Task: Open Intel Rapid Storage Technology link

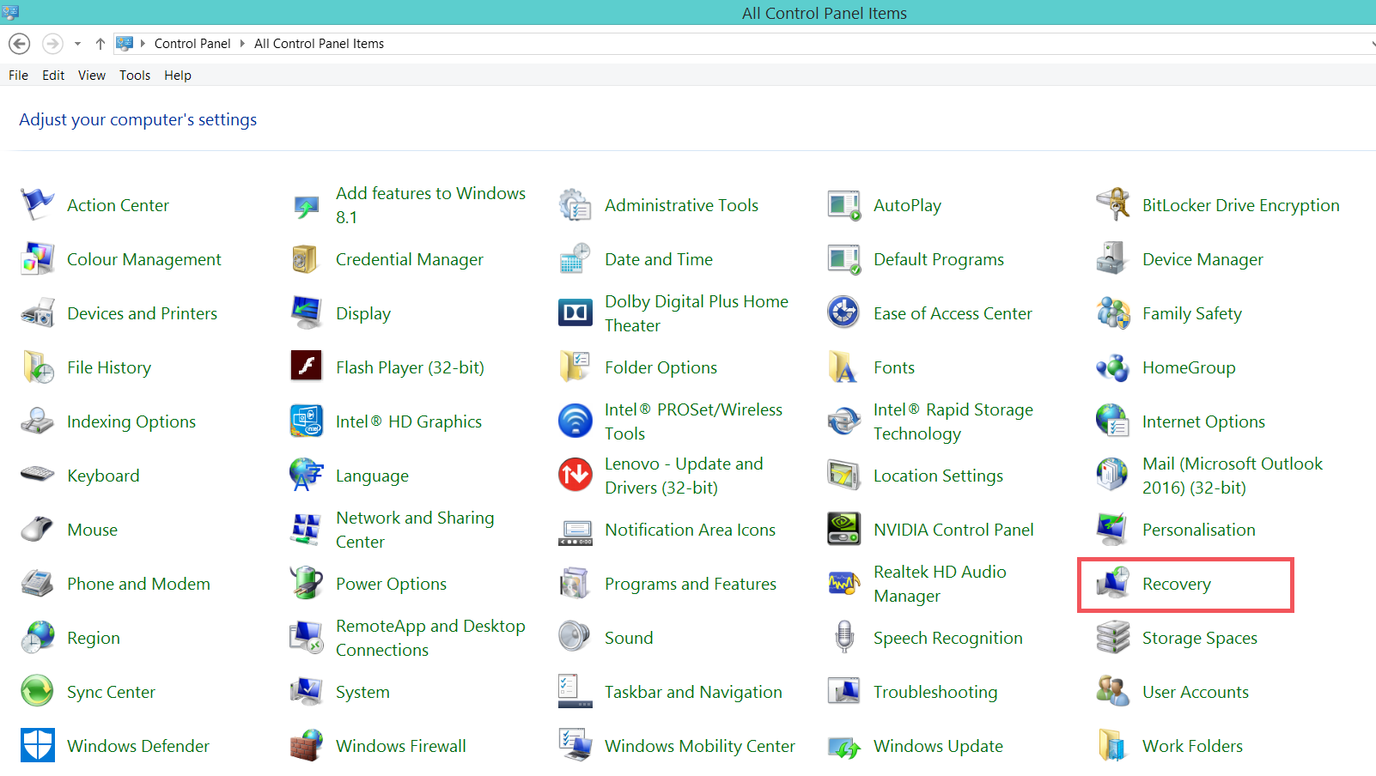Action: (953, 421)
